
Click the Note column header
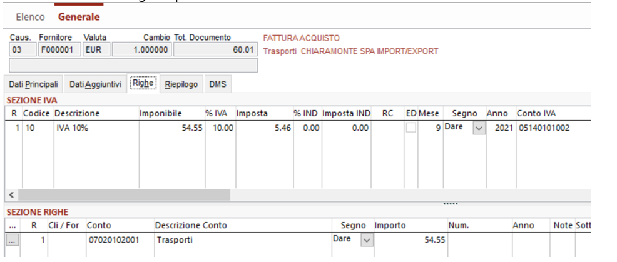[x=563, y=225]
